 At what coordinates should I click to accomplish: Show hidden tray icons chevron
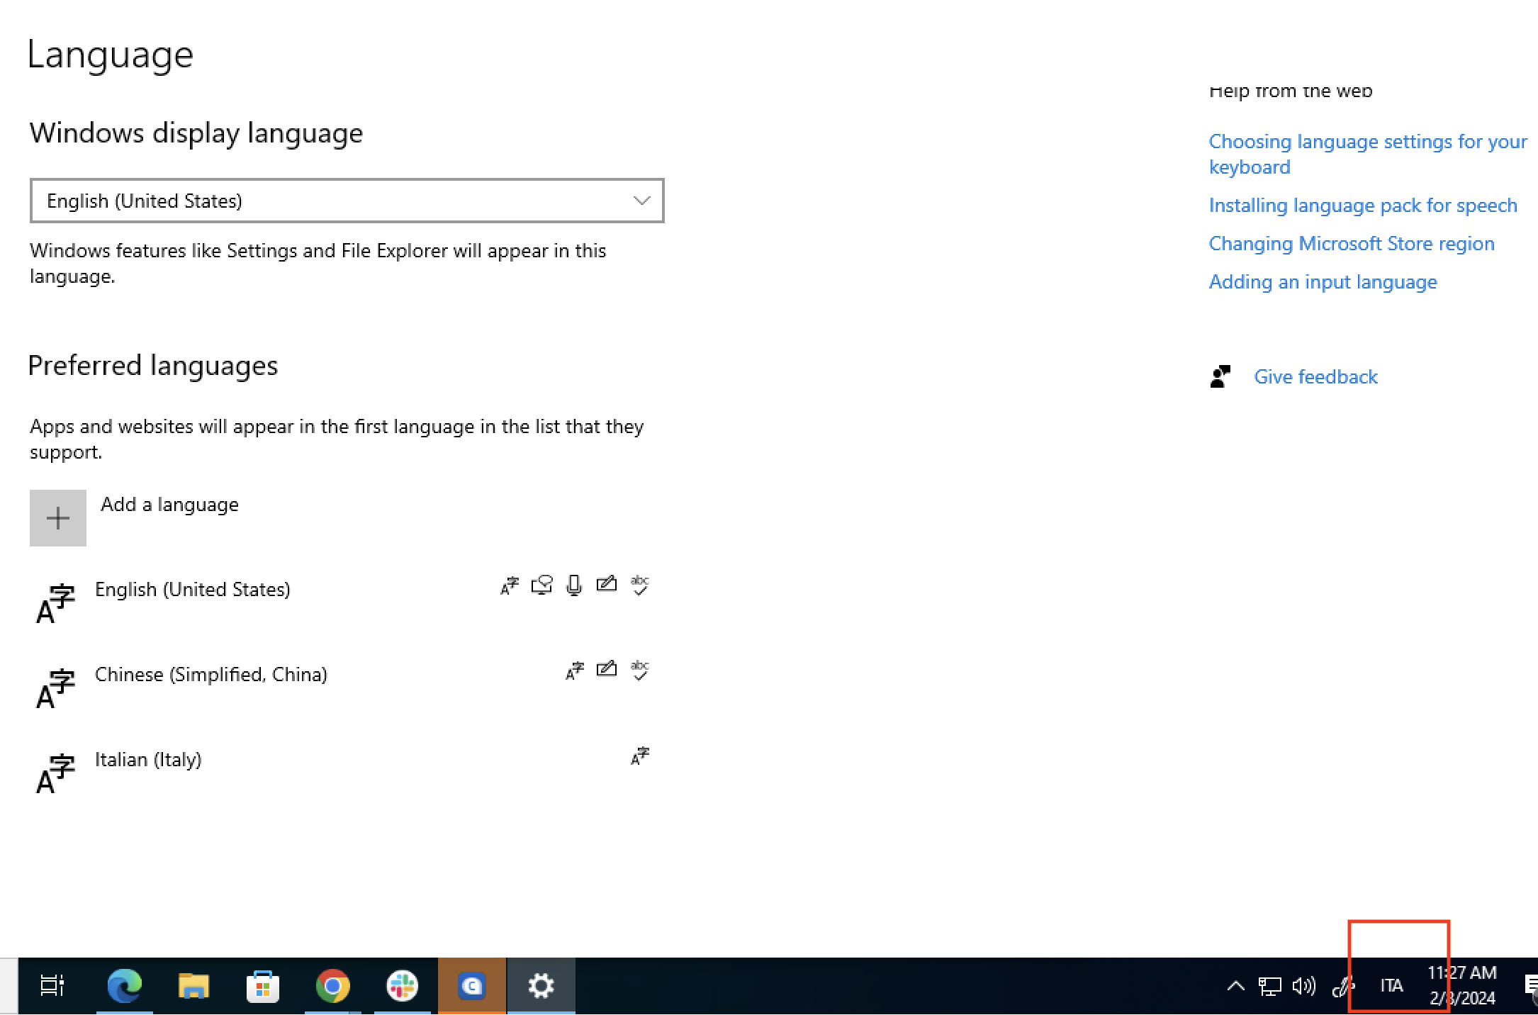click(1235, 986)
